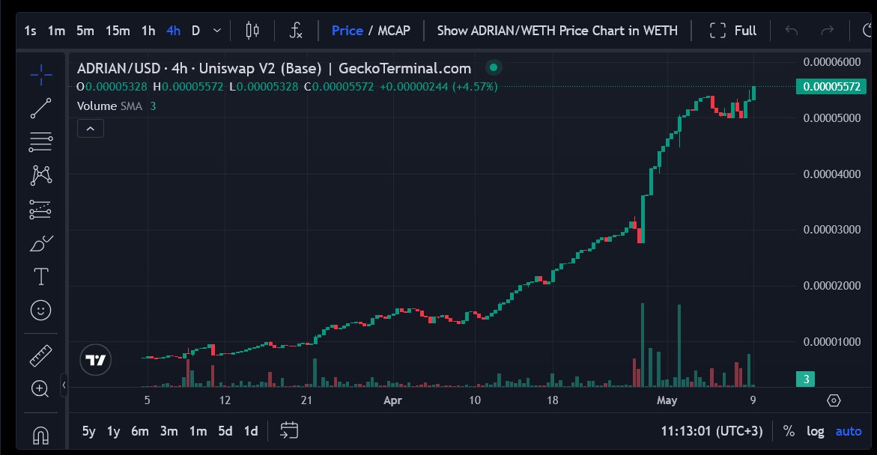
Task: Click the redo arrow
Action: (x=828, y=30)
